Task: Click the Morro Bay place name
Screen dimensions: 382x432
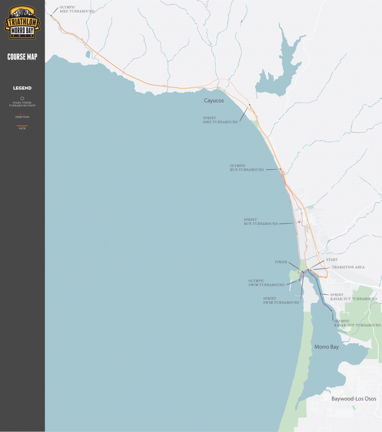Action: [x=326, y=347]
